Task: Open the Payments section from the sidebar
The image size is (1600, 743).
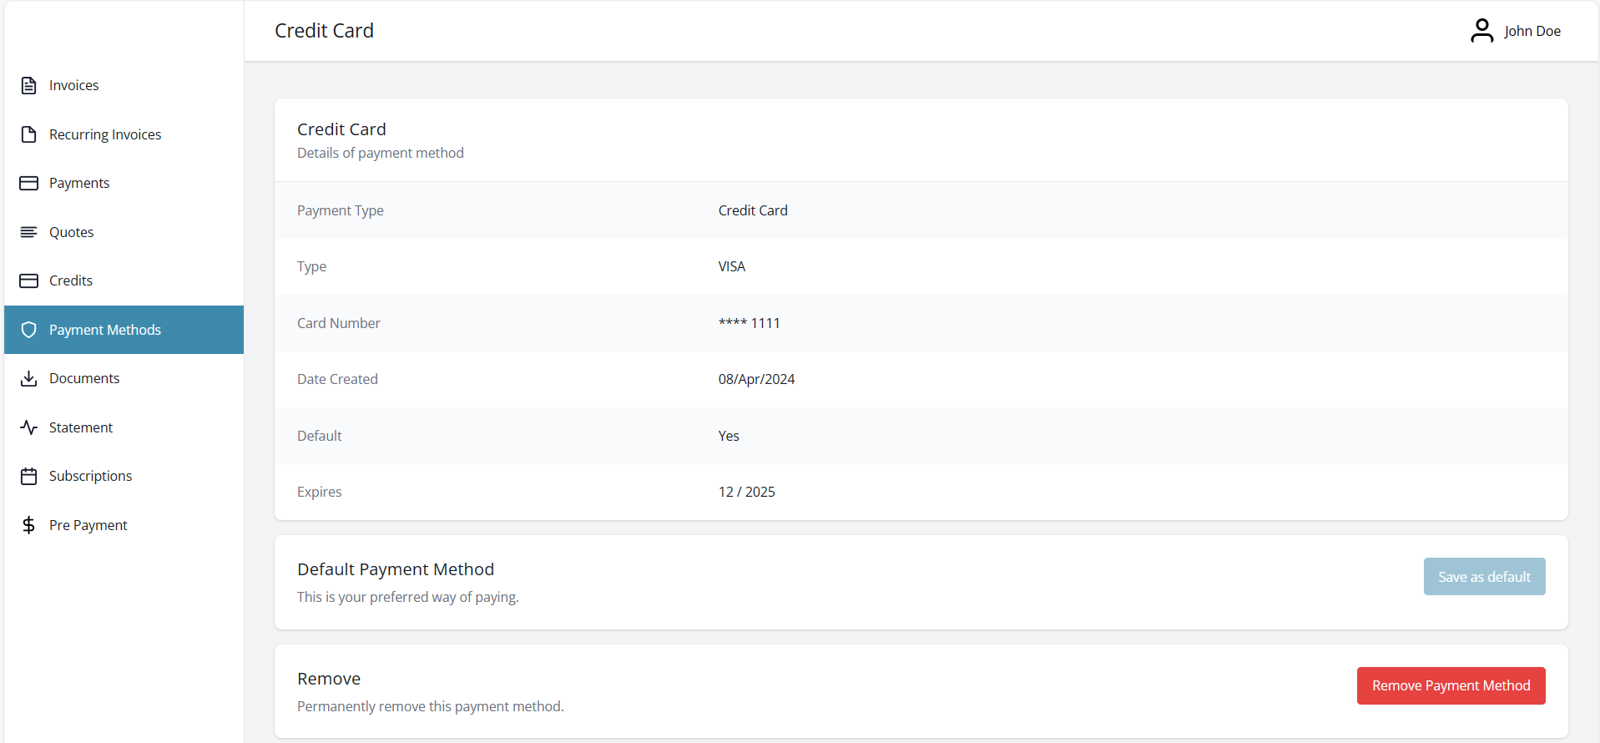Action: pyautogui.click(x=79, y=182)
